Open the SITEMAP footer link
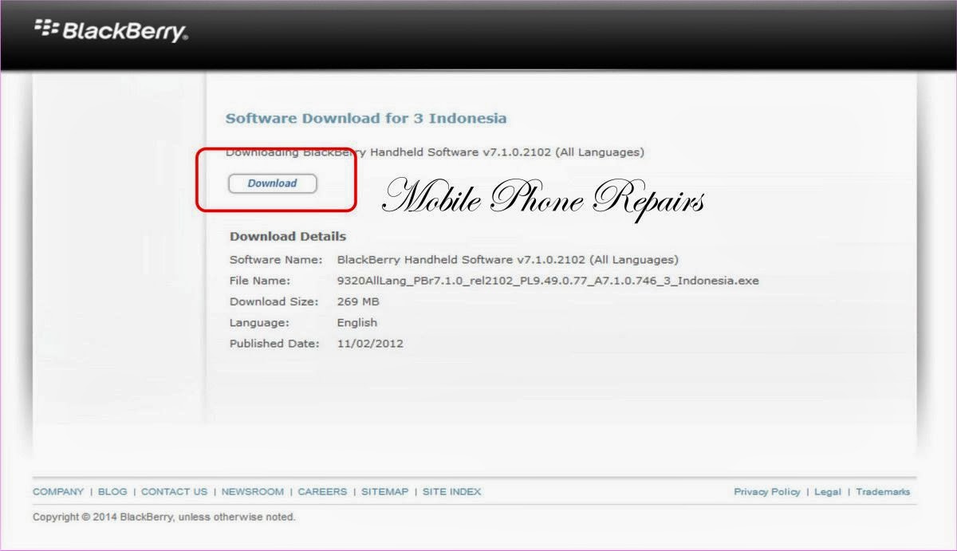This screenshot has width=957, height=551. point(384,492)
